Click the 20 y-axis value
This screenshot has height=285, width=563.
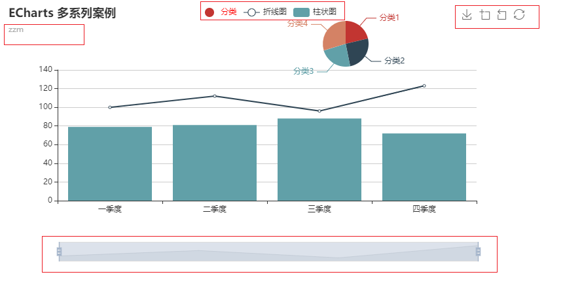point(48,182)
